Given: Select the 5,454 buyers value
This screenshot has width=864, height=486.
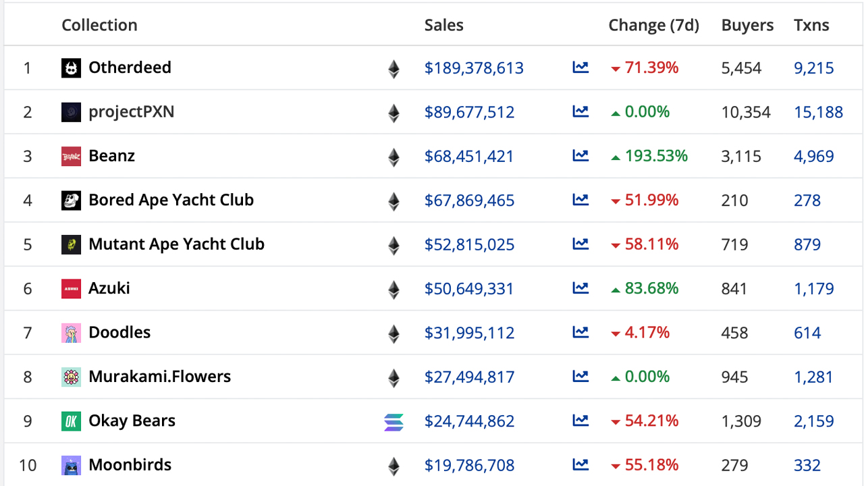Looking at the screenshot, I should 741,68.
